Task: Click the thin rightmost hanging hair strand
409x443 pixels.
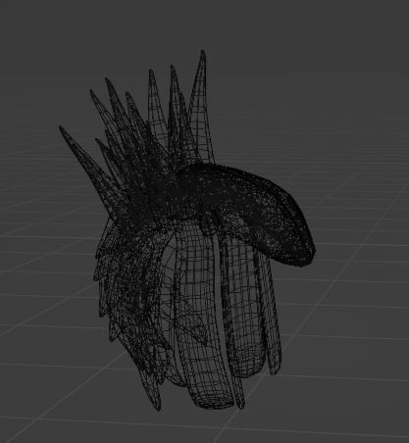Action: click(273, 314)
